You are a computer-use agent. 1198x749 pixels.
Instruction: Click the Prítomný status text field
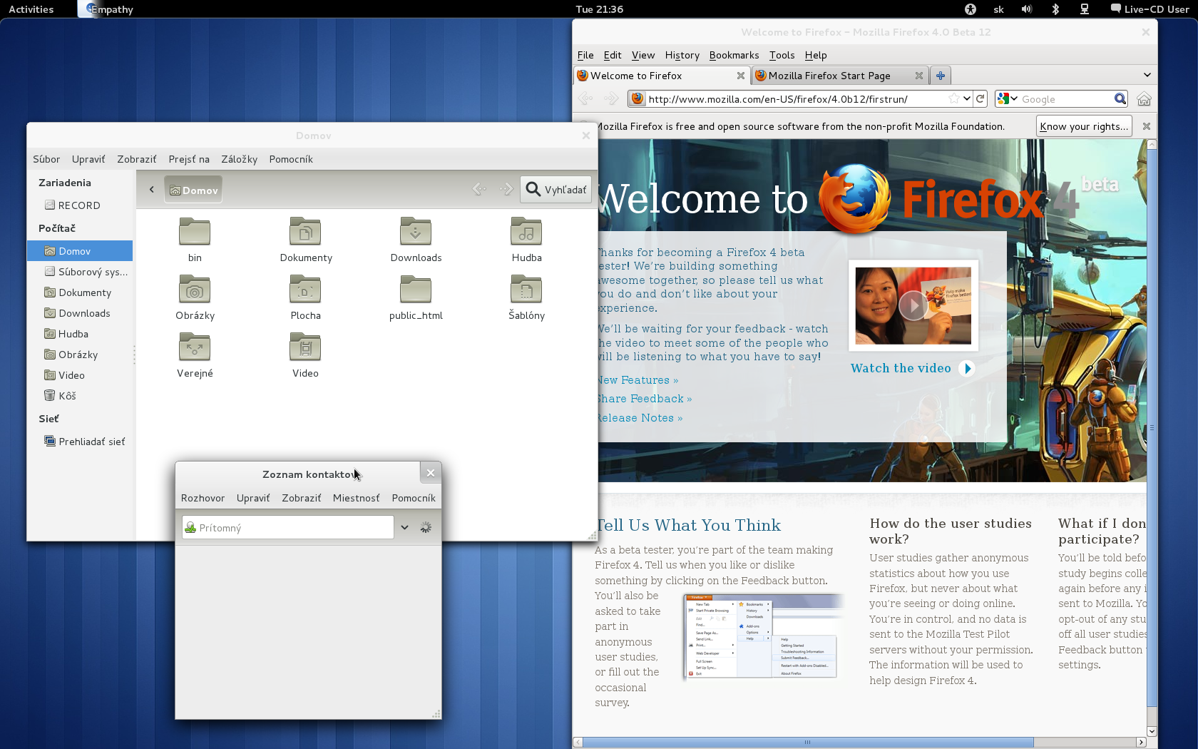point(288,527)
